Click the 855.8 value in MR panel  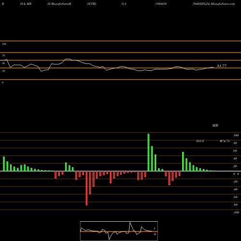click(x=200, y=141)
